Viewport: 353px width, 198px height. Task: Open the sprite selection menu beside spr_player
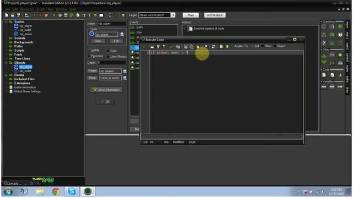click(x=122, y=34)
